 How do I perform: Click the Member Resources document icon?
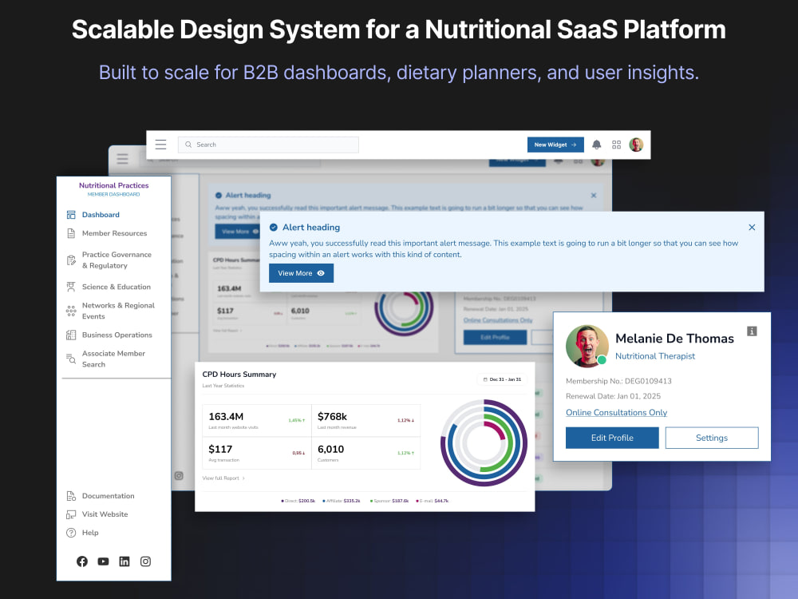[x=71, y=233]
